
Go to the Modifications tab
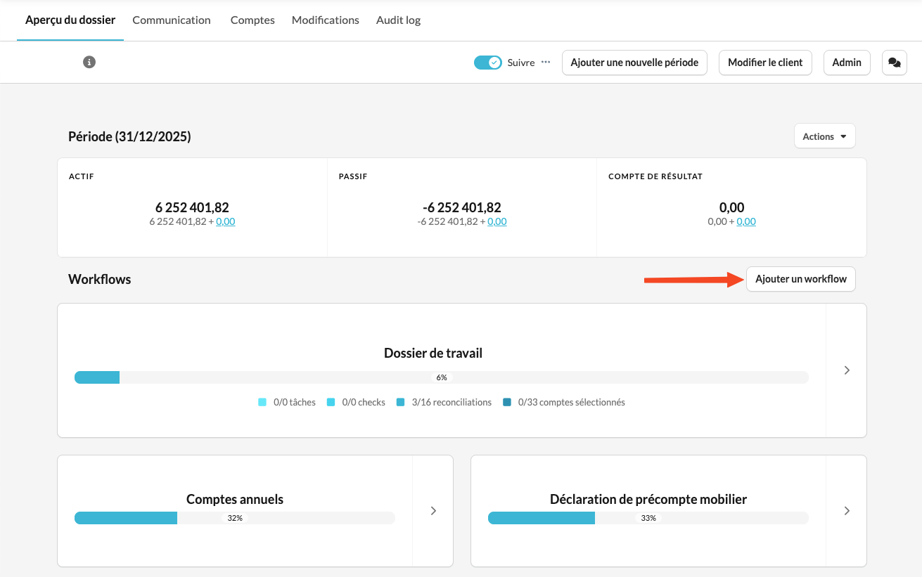(x=326, y=20)
